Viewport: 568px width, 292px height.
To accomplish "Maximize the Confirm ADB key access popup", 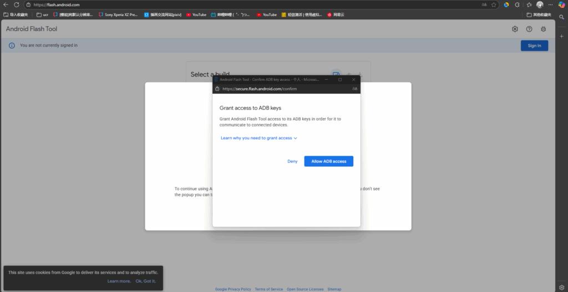I will 340,79.
